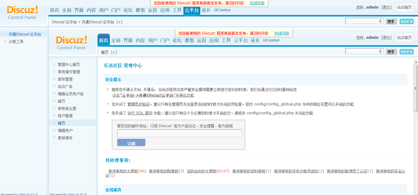The width and height of the screenshot is (418, 195).
Task: Click the scrollbar up arrow in the nested panel
Action: click(x=416, y=62)
